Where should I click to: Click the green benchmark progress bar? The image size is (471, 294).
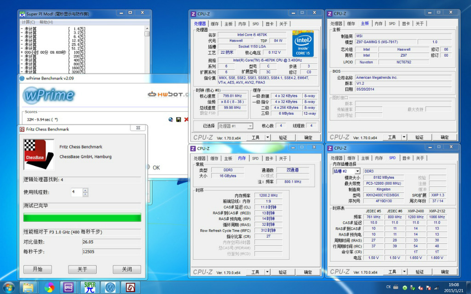pos(82,217)
